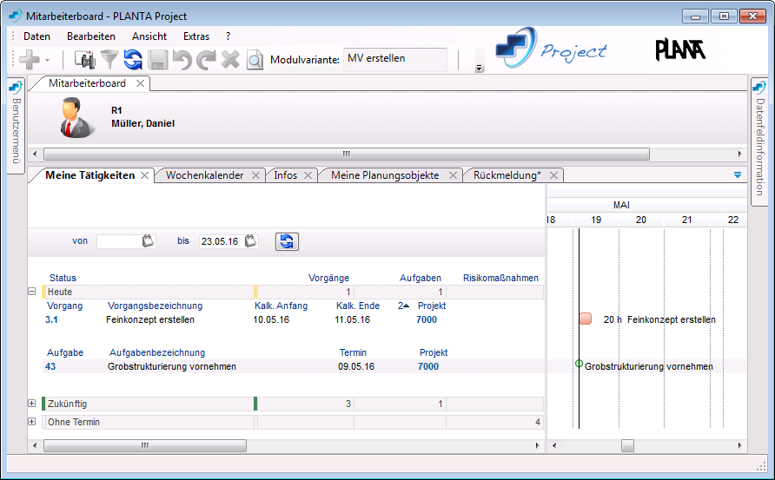The image size is (775, 480).
Task: Open Vorgang 3.1 link
Action: point(52,319)
